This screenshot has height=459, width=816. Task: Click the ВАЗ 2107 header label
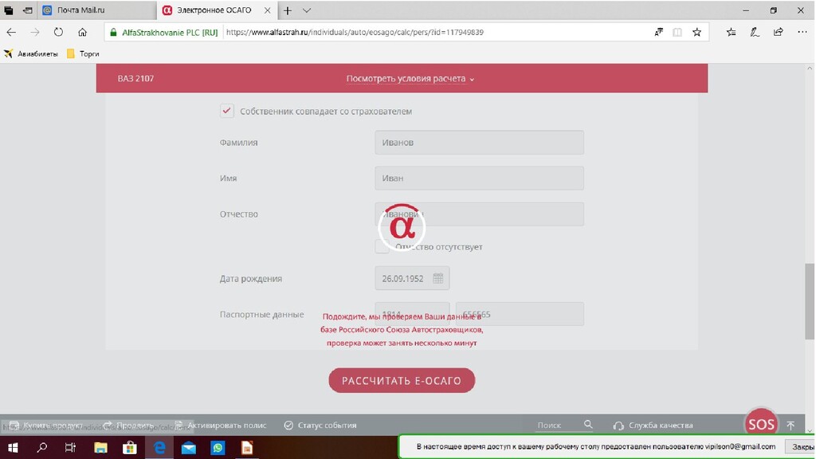tap(135, 79)
